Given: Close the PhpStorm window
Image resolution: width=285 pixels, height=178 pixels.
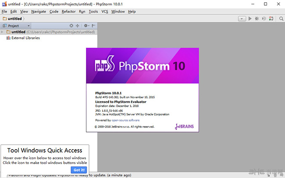Looking at the screenshot, I should [x=278, y=4].
